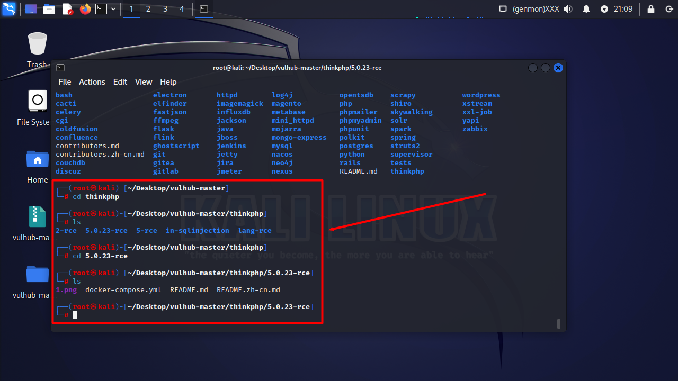Click 'skywalking' in directory listing
678x381 pixels.
[412, 112]
